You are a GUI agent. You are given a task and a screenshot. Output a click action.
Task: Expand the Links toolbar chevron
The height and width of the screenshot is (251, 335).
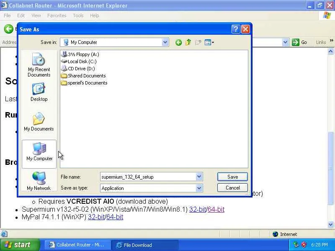331,40
